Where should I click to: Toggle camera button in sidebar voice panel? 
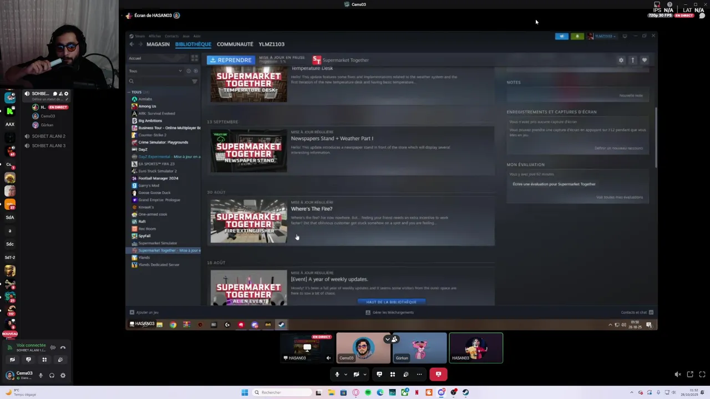click(x=12, y=360)
